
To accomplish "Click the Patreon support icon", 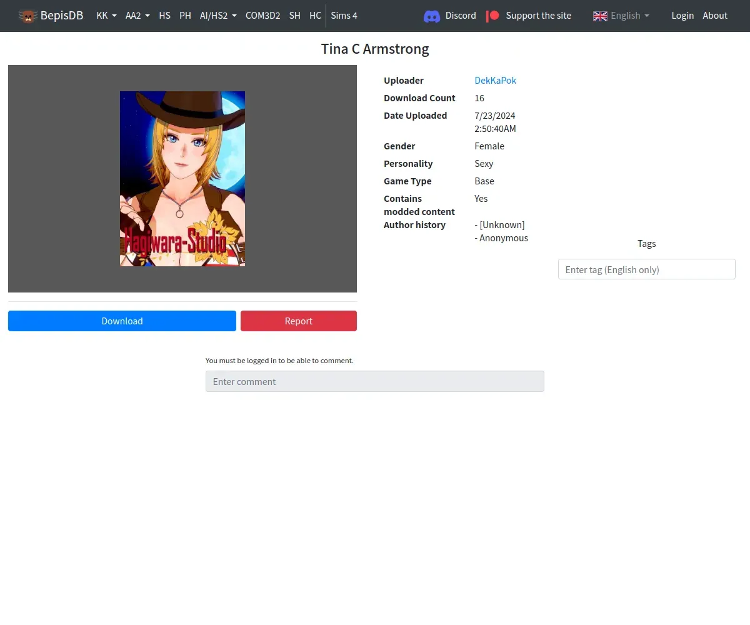I will click(x=493, y=16).
